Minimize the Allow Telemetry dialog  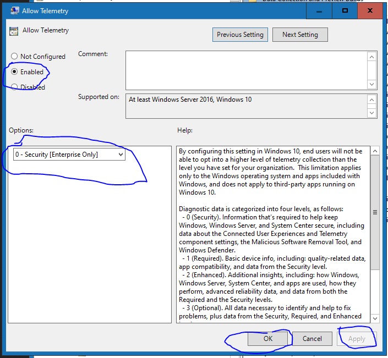319,11
